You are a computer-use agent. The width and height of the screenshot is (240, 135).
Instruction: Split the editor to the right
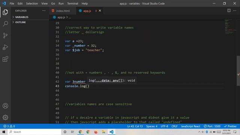(229, 10)
